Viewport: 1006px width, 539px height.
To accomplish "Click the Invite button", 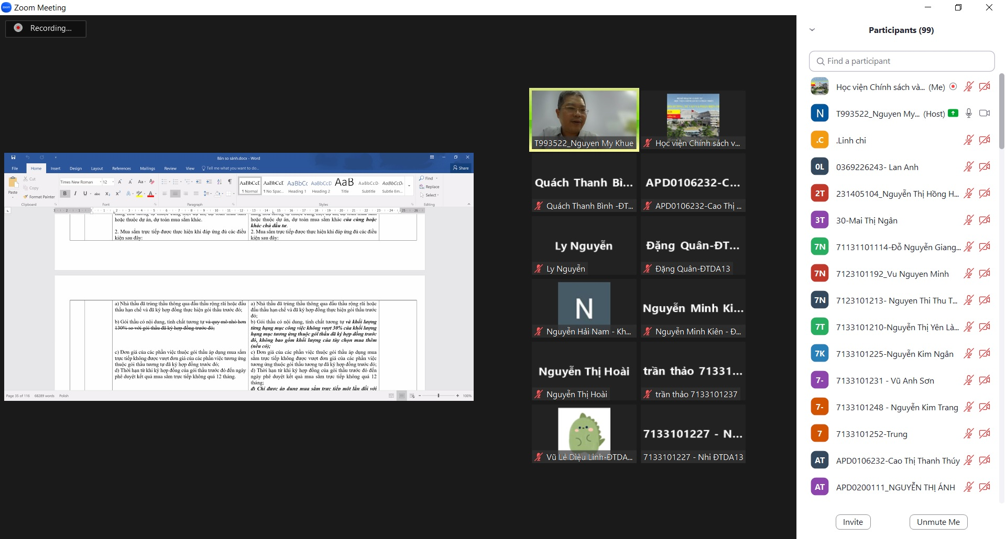I will [x=852, y=522].
